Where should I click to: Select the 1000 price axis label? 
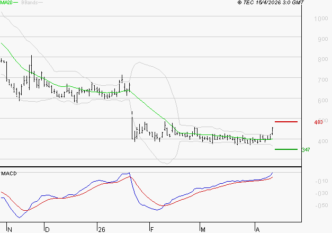pyautogui.click(x=321, y=19)
